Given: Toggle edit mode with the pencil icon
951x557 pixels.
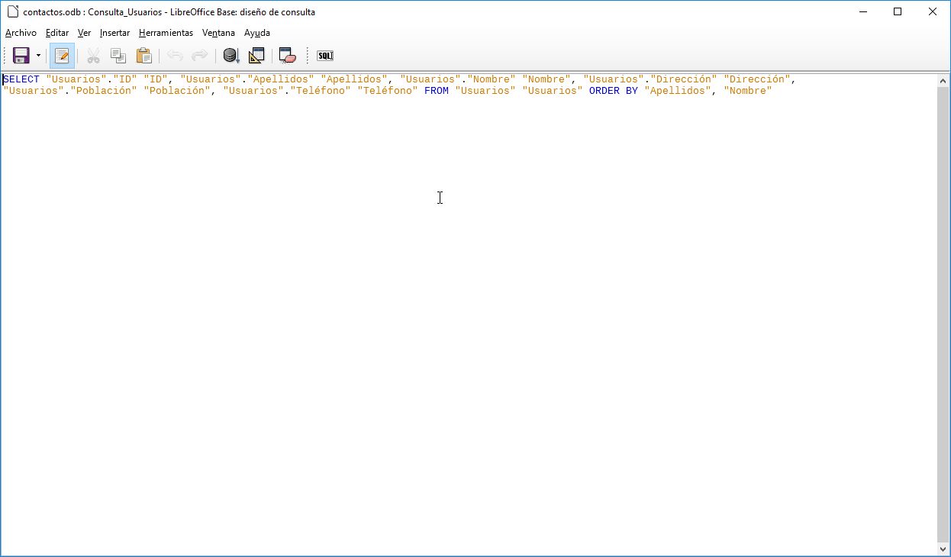Looking at the screenshot, I should tap(62, 56).
